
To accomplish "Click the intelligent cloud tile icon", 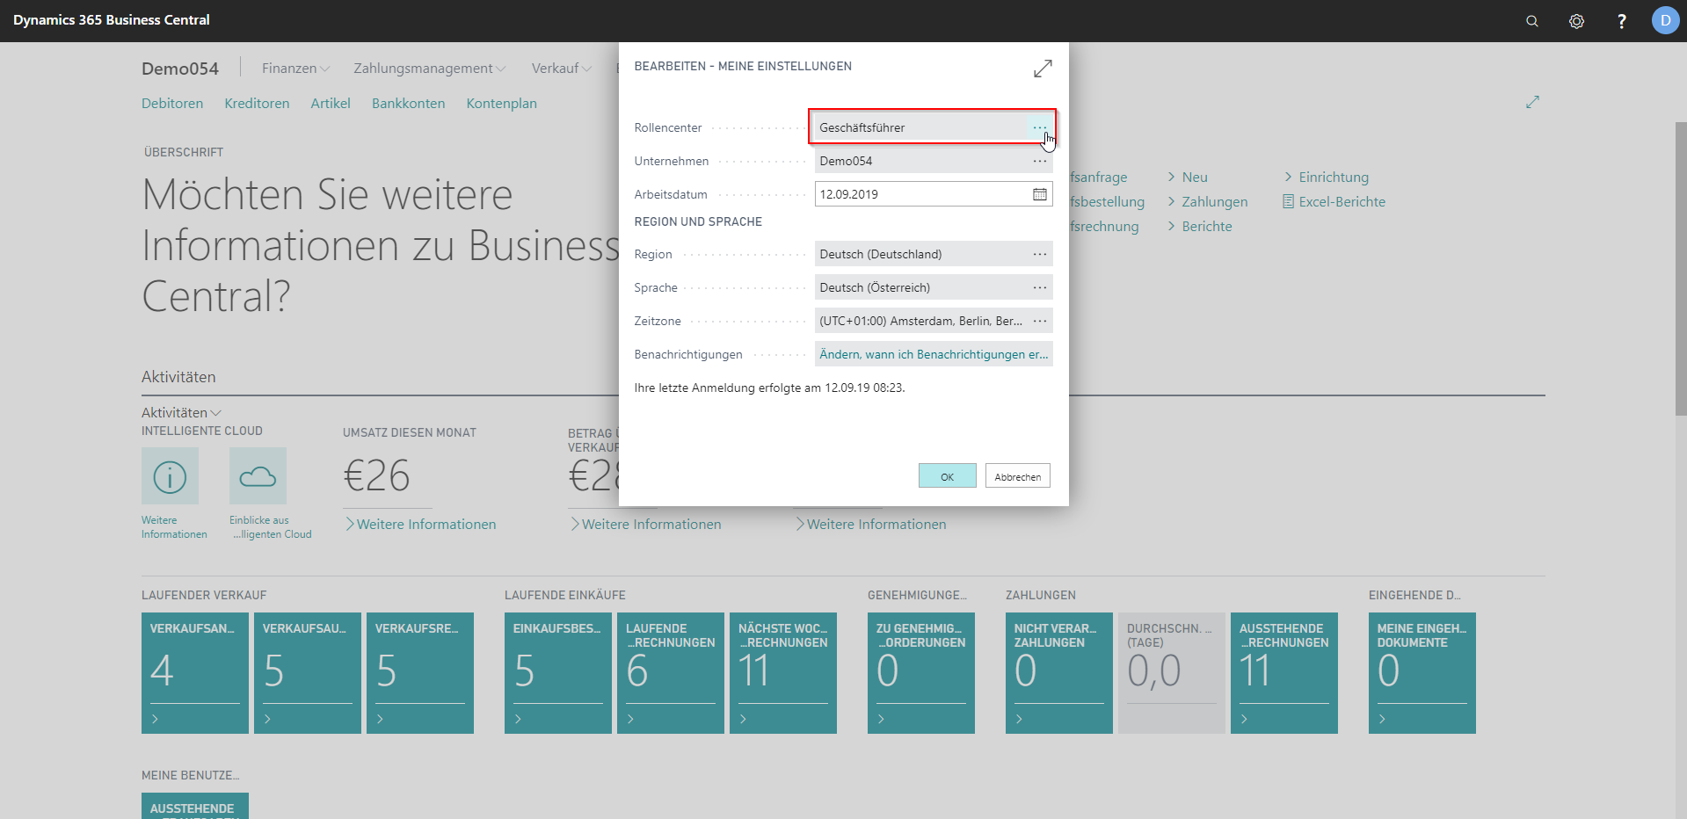I will pyautogui.click(x=258, y=476).
